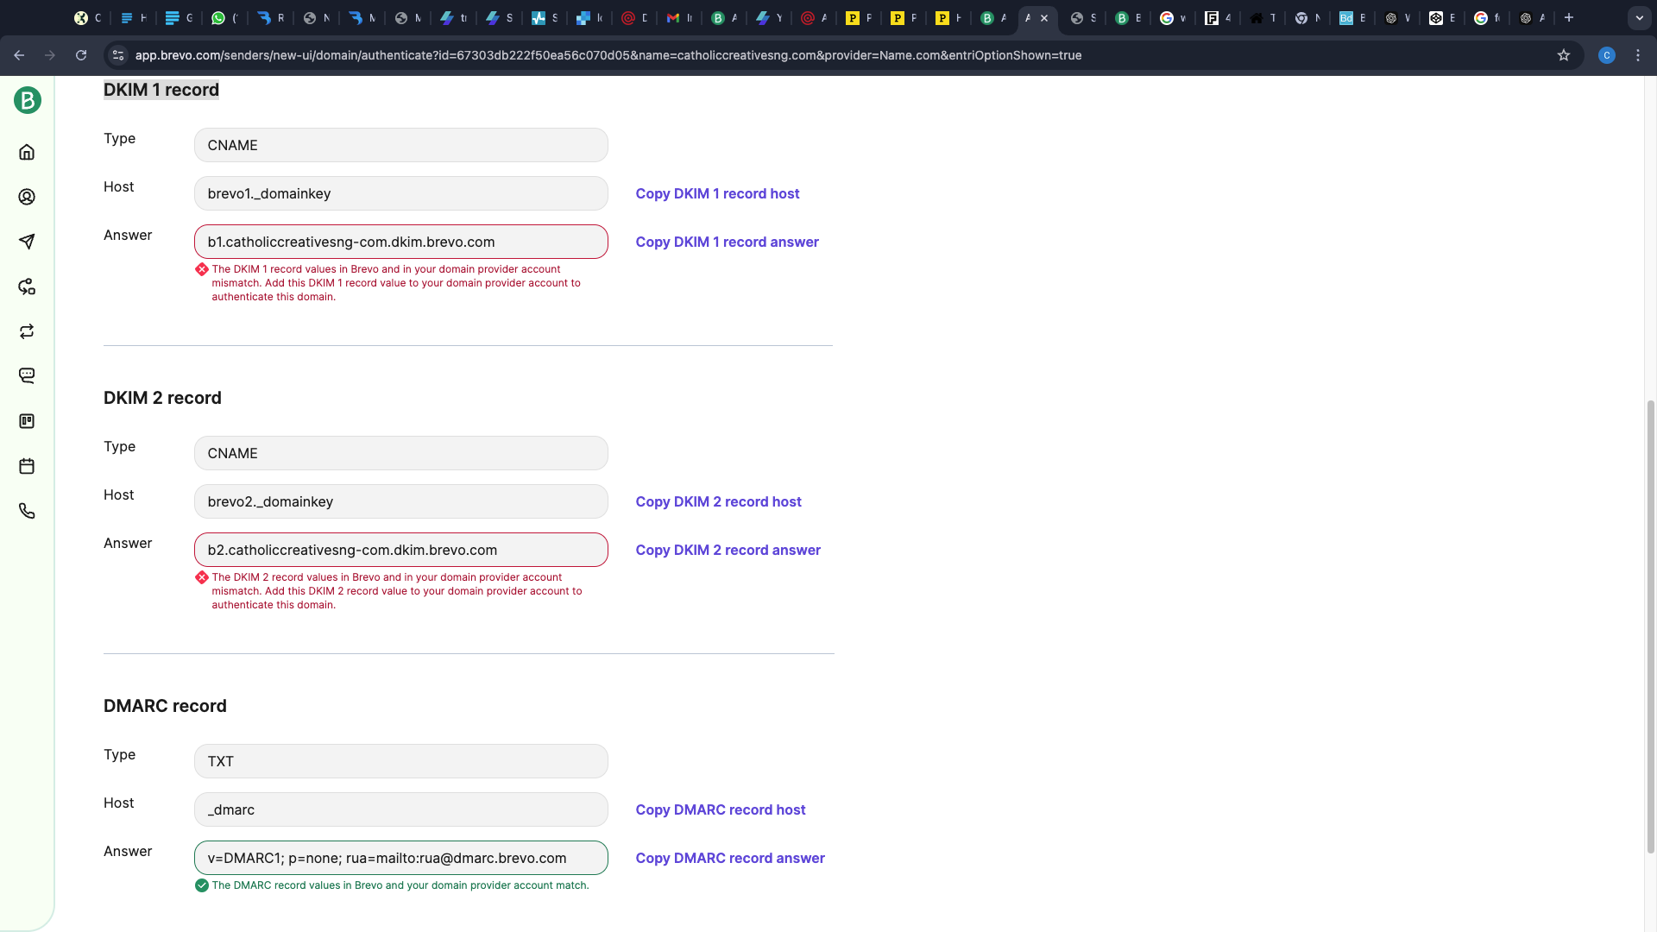1657x932 pixels.
Task: Open a new browser tab
Action: pos(1569,17)
